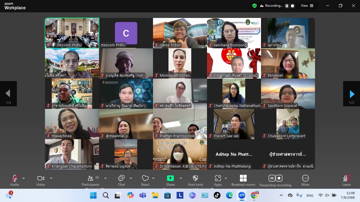Expand React options arrow
Image resolution: width=360 pixels, height=202 pixels.
[153, 178]
